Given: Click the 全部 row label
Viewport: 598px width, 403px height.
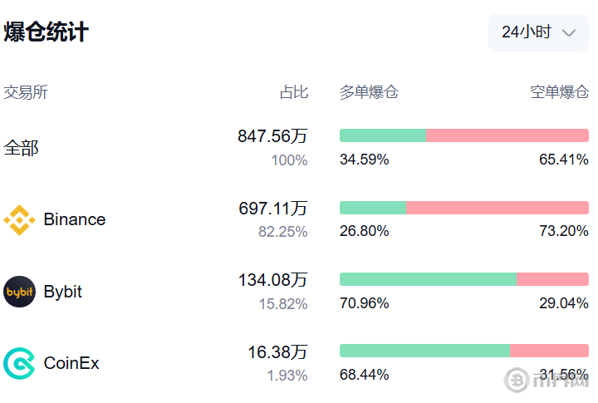Looking at the screenshot, I should coord(22,148).
